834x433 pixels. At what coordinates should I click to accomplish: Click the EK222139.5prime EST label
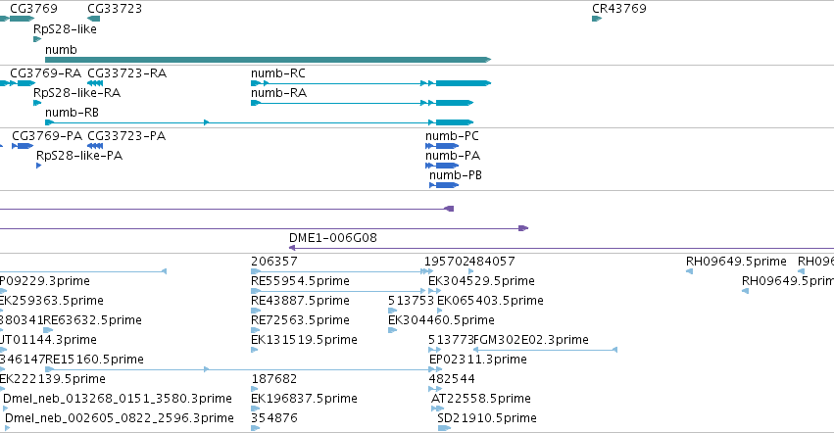click(52, 379)
